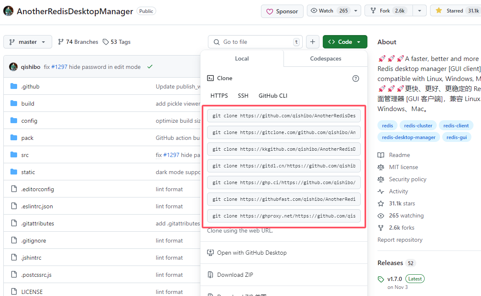This screenshot has width=481, height=296.
Task: Fork this repository
Action: pos(389,11)
